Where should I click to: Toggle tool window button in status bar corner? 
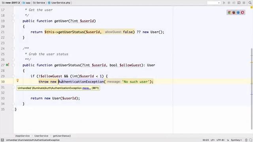pos(2,140)
